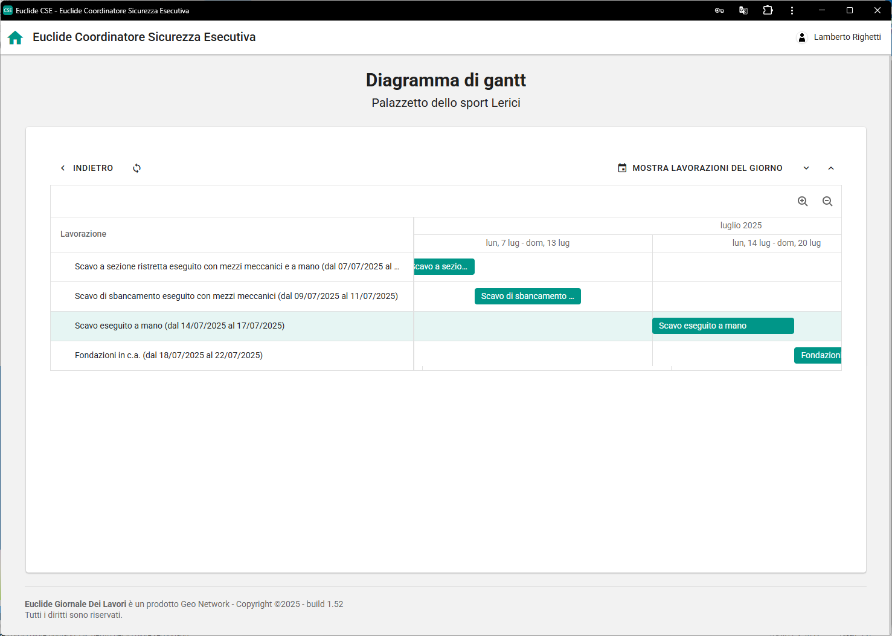The image size is (892, 636).
Task: Expand with the down chevron arrow
Action: coord(806,169)
